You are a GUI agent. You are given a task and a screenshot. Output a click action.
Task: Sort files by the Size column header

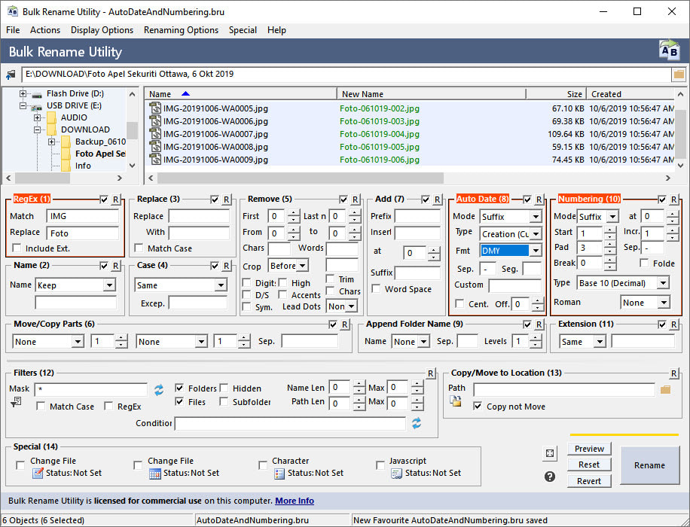pyautogui.click(x=556, y=94)
